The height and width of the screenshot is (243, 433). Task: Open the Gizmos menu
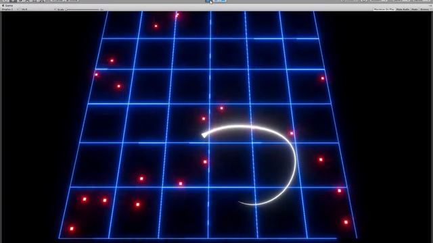(x=426, y=9)
